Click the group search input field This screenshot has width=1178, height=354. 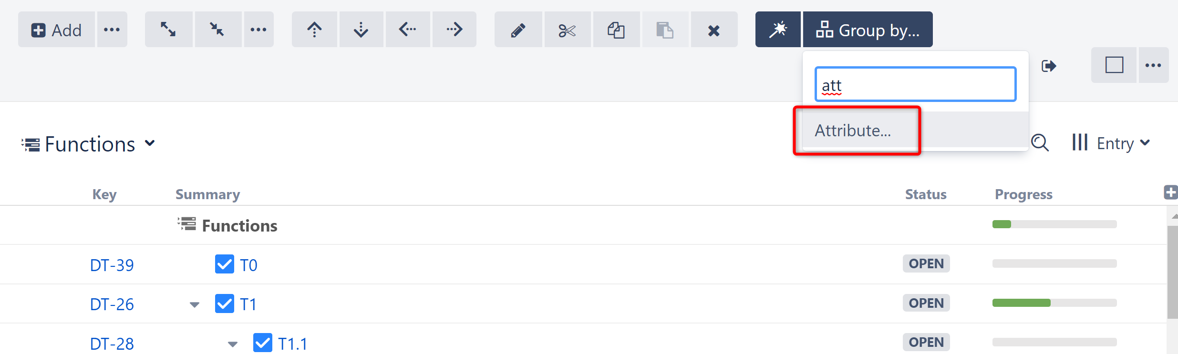[x=916, y=85]
